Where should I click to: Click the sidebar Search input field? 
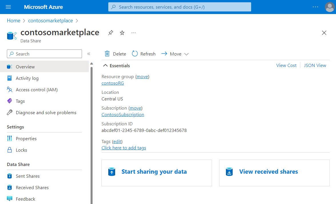point(44,54)
